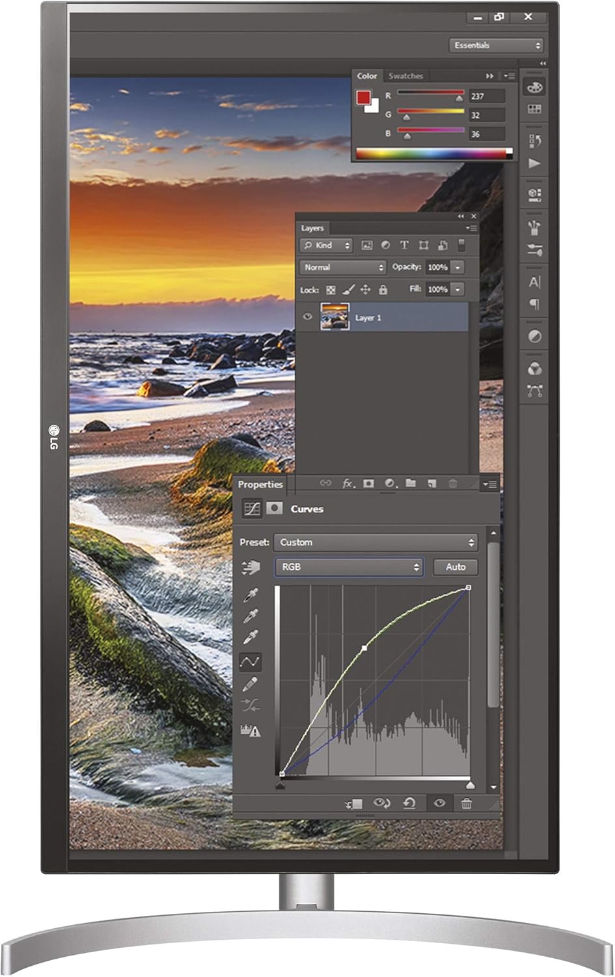The width and height of the screenshot is (615, 977).
Task: Select the Layer 1 thumbnail
Action: 335,317
